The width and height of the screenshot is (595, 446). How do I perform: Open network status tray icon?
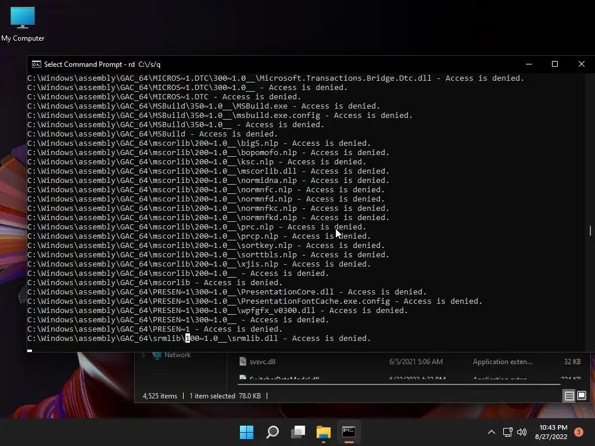[508, 432]
